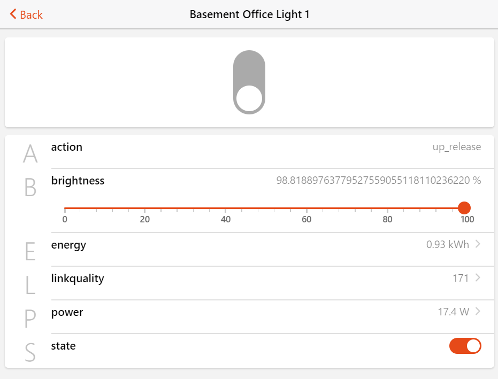Click the letter E icon beside energy
The width and height of the screenshot is (498, 379).
[x=30, y=252]
